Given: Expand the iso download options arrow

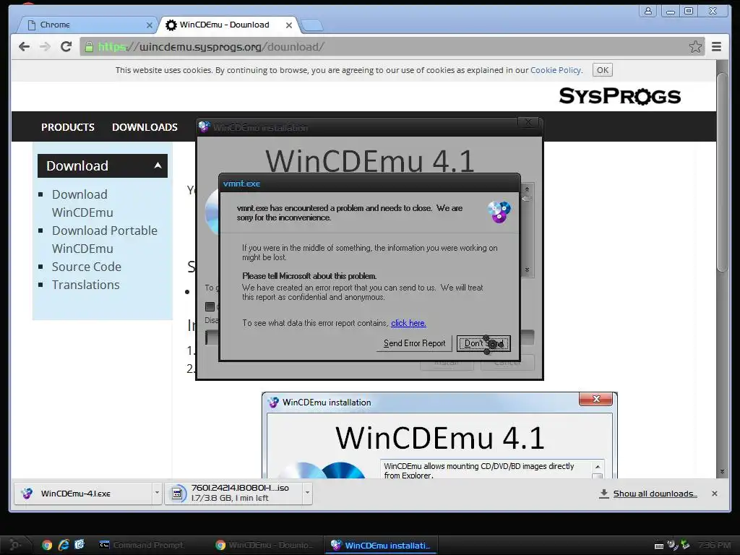Looking at the screenshot, I should click(307, 493).
